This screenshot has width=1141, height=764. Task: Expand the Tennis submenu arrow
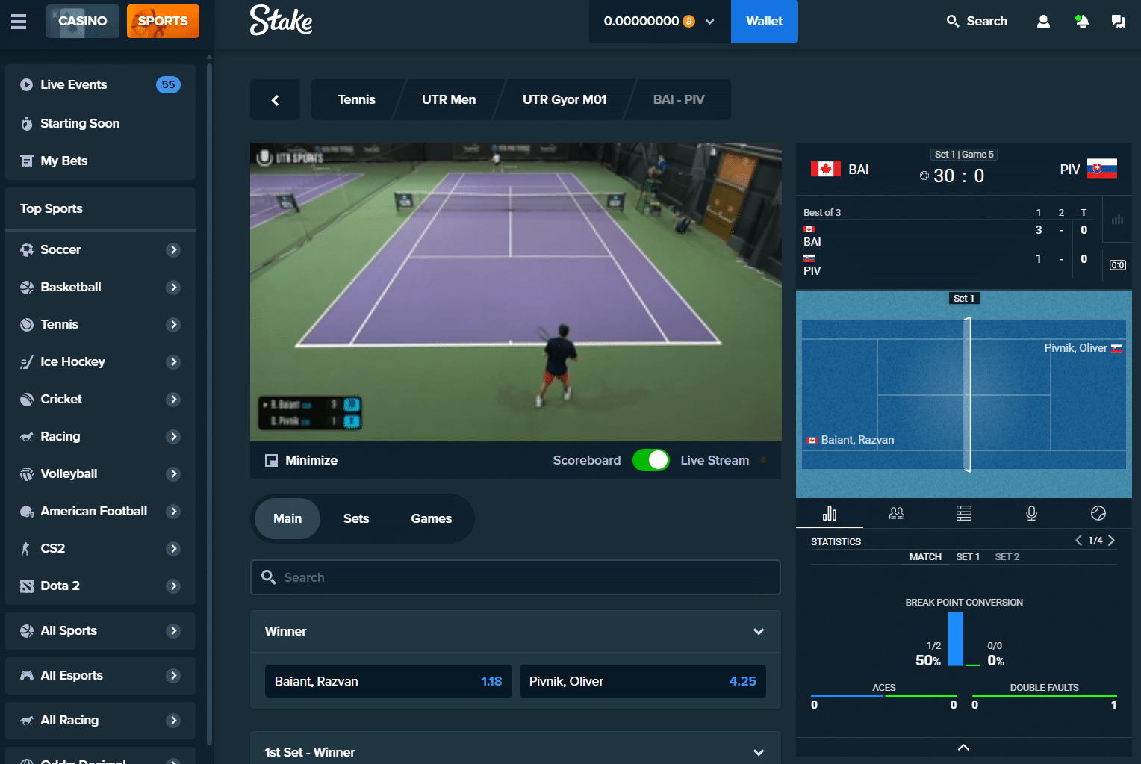[173, 324]
